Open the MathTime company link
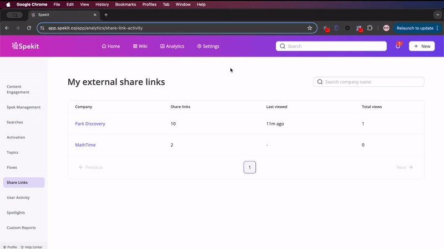The width and height of the screenshot is (444, 249). 85,145
